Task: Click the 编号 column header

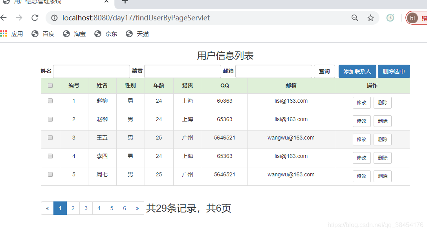Action: click(74, 85)
